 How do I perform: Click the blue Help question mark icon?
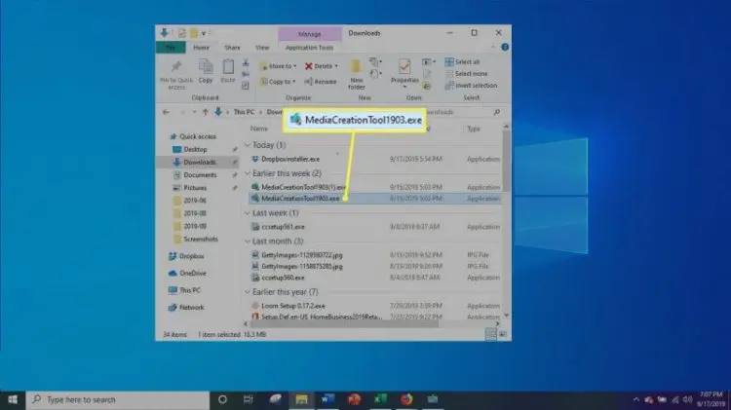pyautogui.click(x=505, y=47)
